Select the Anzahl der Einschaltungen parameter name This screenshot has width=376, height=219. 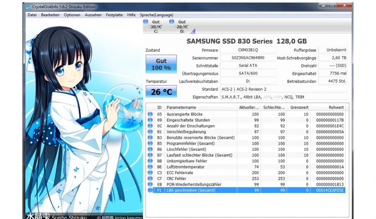point(191,126)
